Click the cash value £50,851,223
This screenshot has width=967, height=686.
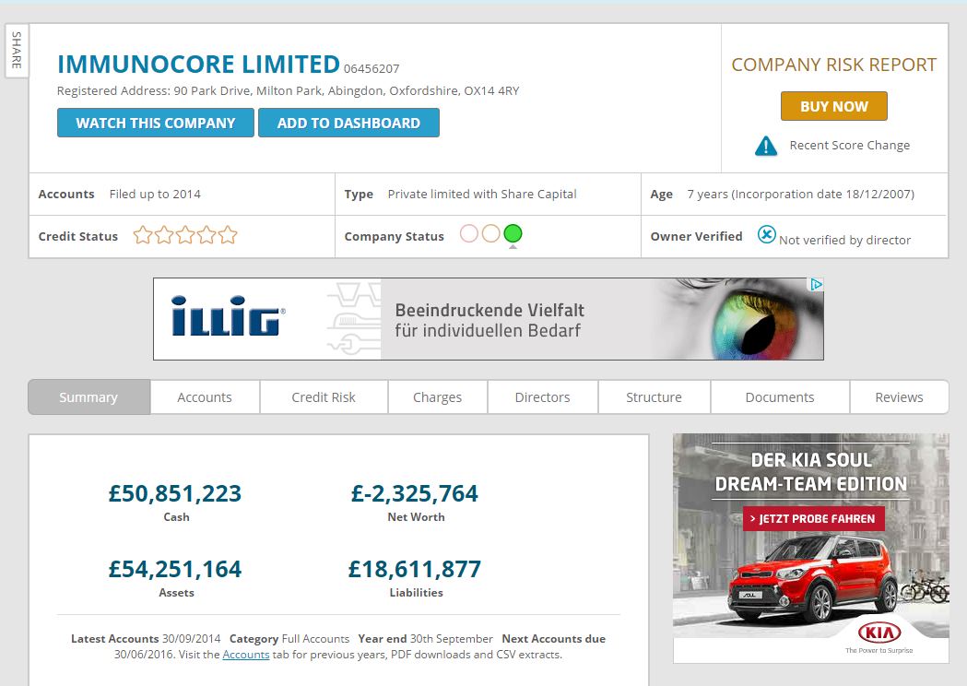[x=175, y=493]
